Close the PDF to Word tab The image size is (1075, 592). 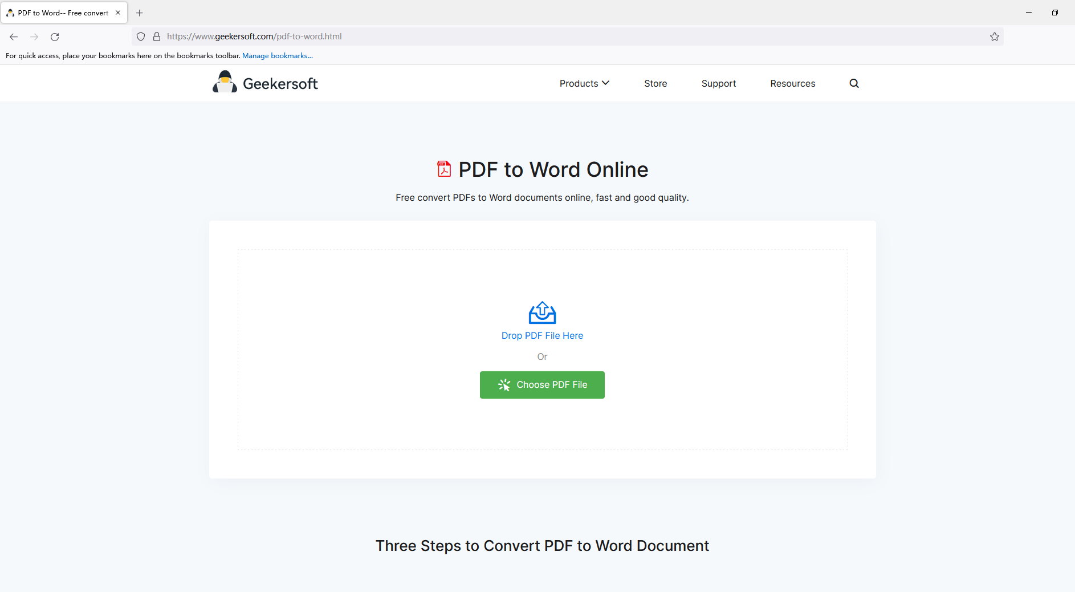click(x=118, y=13)
